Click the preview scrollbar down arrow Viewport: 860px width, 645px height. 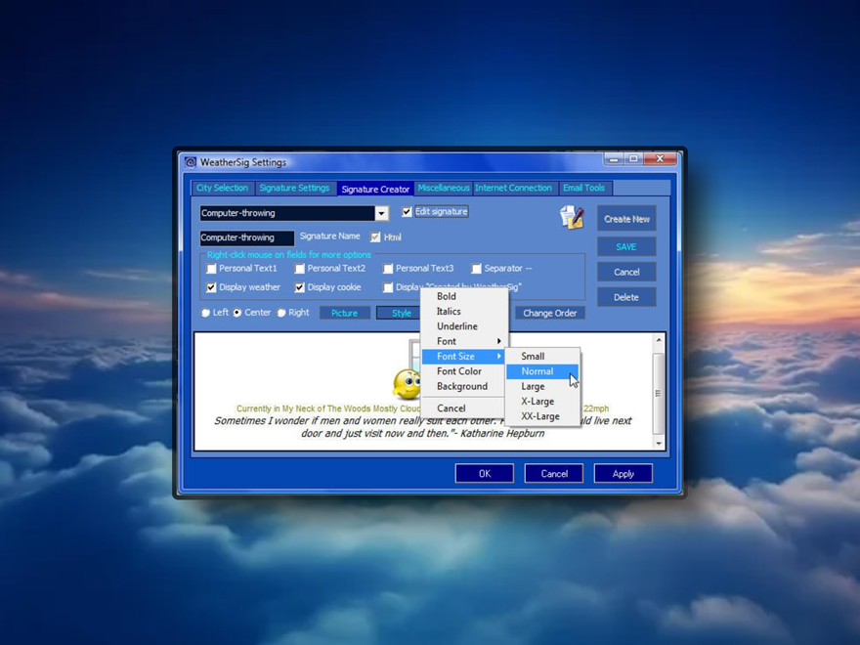pyautogui.click(x=659, y=443)
